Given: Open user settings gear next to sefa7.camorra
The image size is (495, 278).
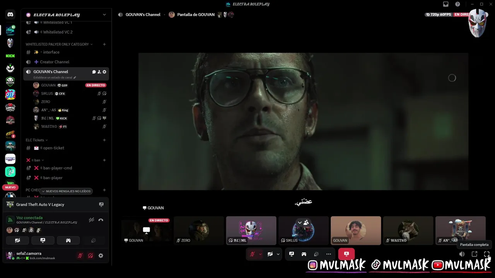Looking at the screenshot, I should pyautogui.click(x=101, y=256).
